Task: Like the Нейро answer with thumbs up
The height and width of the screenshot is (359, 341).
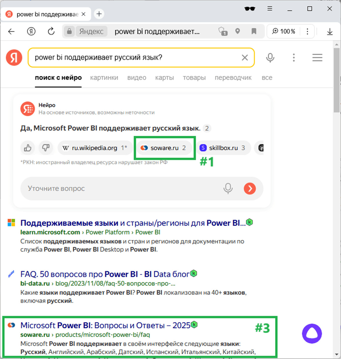Action: [28, 148]
